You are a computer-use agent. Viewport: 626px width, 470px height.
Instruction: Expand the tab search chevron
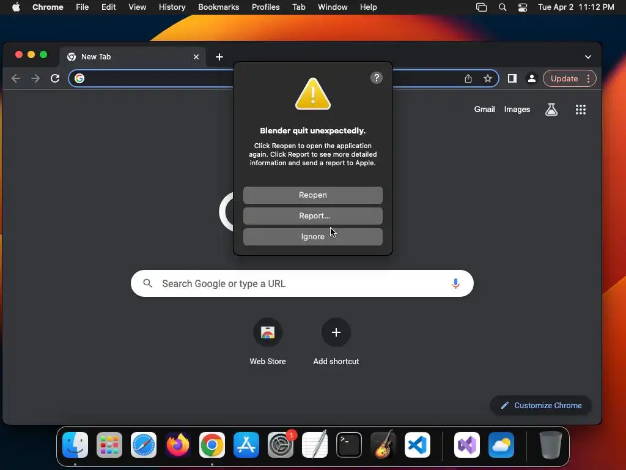(587, 57)
